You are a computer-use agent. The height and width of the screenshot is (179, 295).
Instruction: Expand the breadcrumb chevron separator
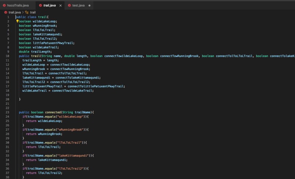(x=23, y=12)
